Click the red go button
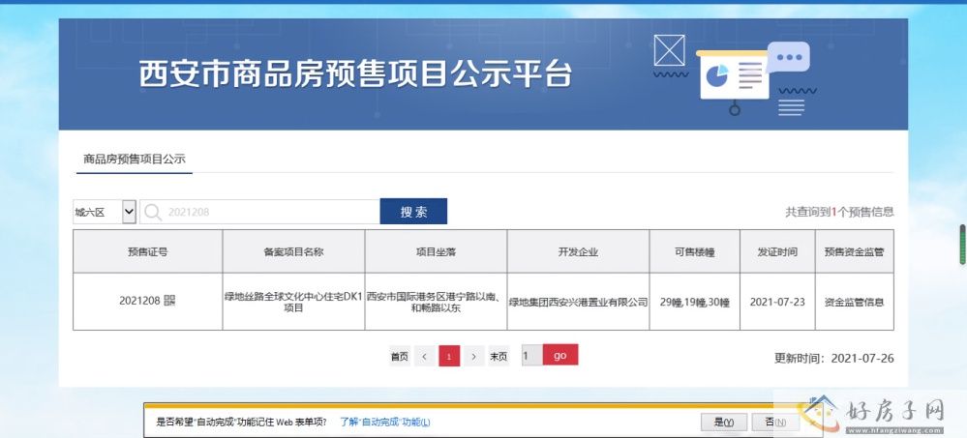This screenshot has width=967, height=438. [x=559, y=356]
